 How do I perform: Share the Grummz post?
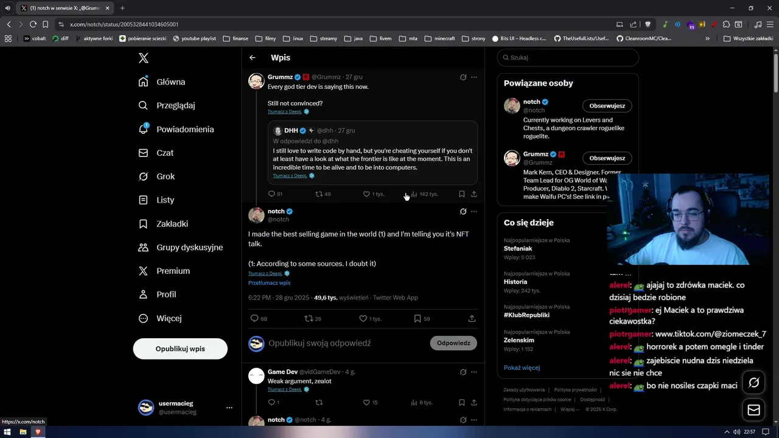click(x=474, y=194)
